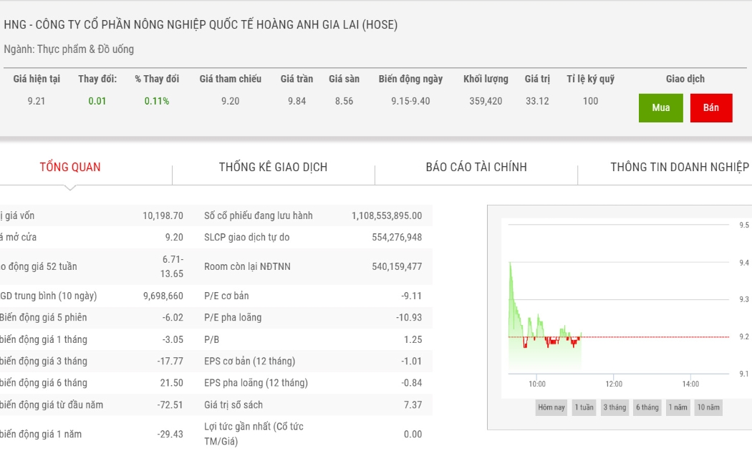Show the Hôm nay chart range

[551, 407]
